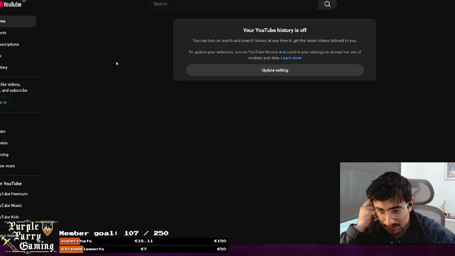Open YouTube Kids link

pos(10,217)
